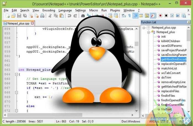Close the document with the menu bar X
This screenshot has height=126, width=193.
pyautogui.click(x=188, y=11)
